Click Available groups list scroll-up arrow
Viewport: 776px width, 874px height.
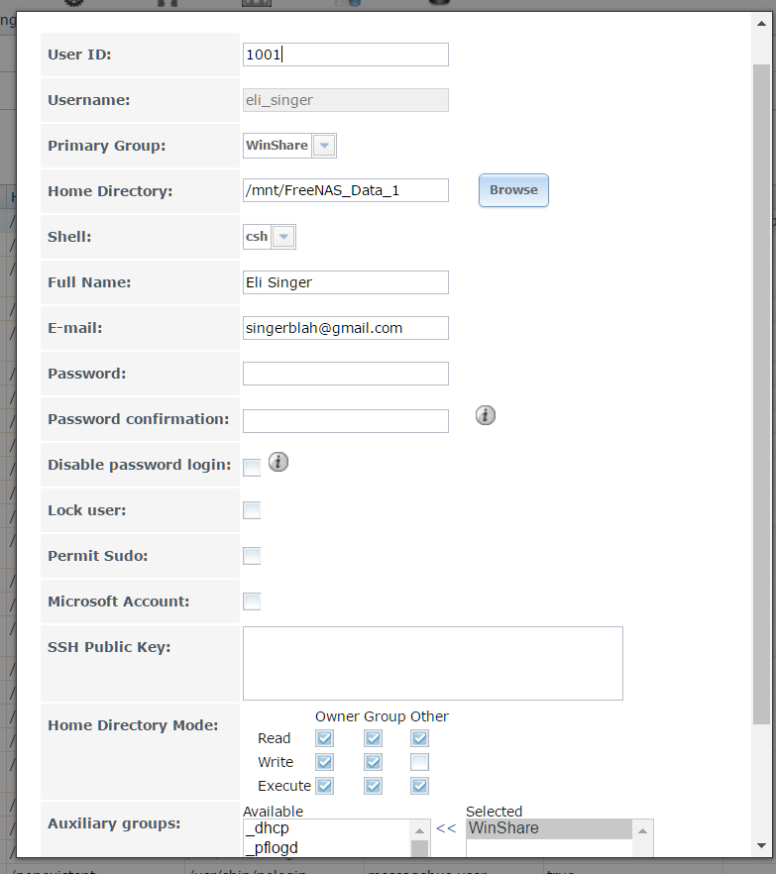coord(420,831)
